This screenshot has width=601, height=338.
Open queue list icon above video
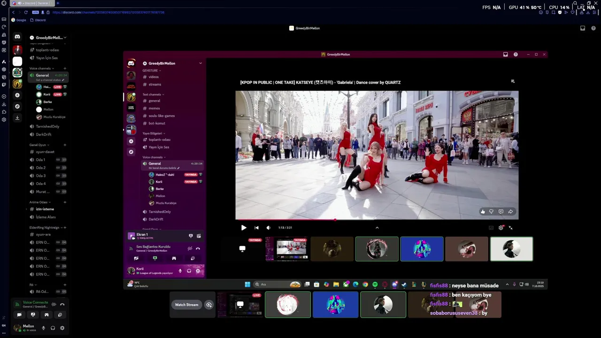point(513,81)
